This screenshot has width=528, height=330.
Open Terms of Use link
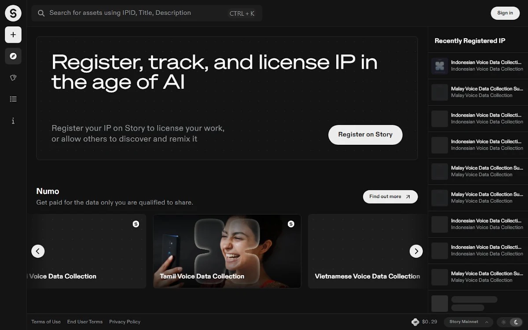(46, 322)
